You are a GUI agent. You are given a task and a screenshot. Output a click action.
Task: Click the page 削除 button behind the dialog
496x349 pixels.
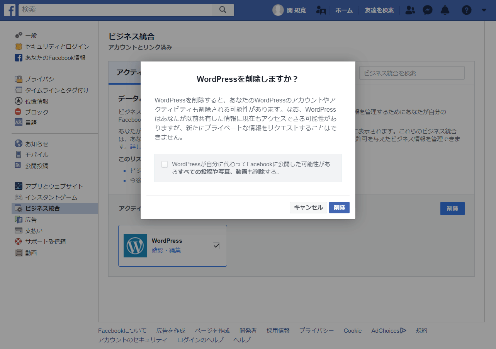(452, 209)
